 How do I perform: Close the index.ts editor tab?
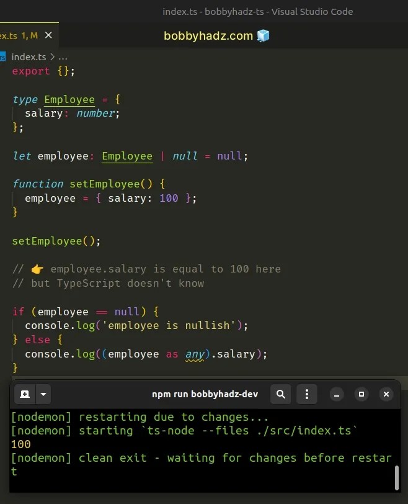[48, 35]
